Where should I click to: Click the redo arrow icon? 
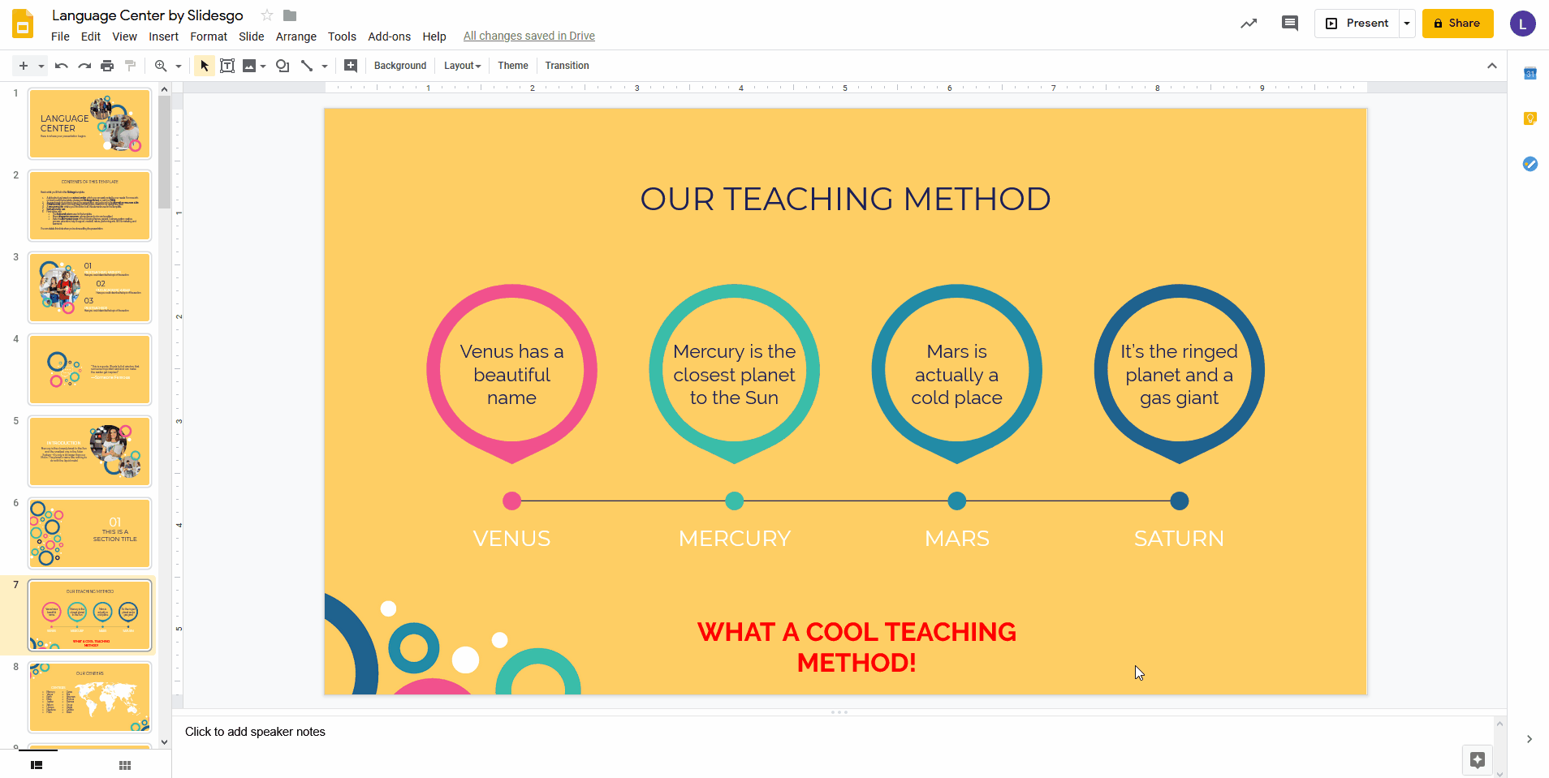pos(84,66)
